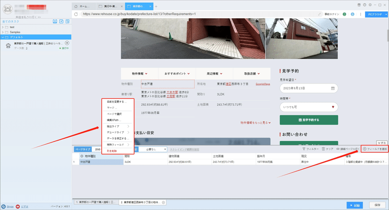Select マージ in context menu
This screenshot has height=210, width=389.
tap(118, 108)
